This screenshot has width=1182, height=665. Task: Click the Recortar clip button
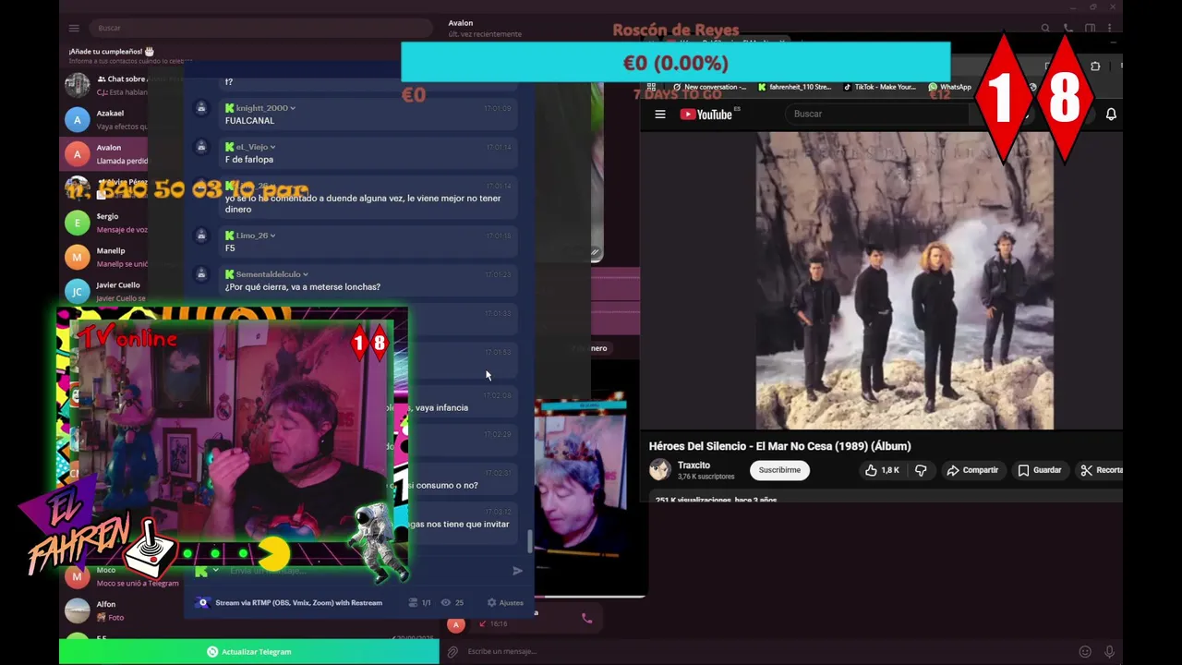pos(1100,470)
